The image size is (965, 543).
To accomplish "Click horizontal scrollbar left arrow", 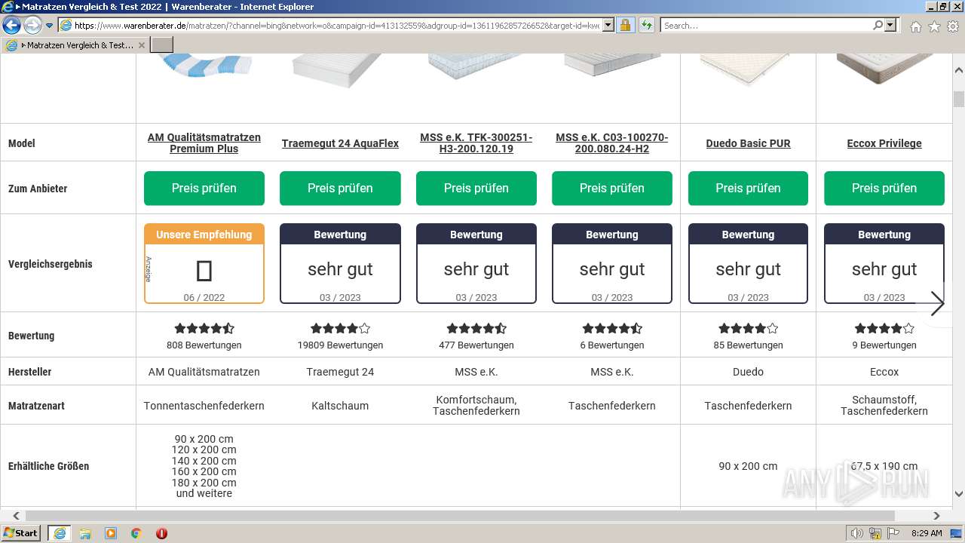I will (16, 516).
